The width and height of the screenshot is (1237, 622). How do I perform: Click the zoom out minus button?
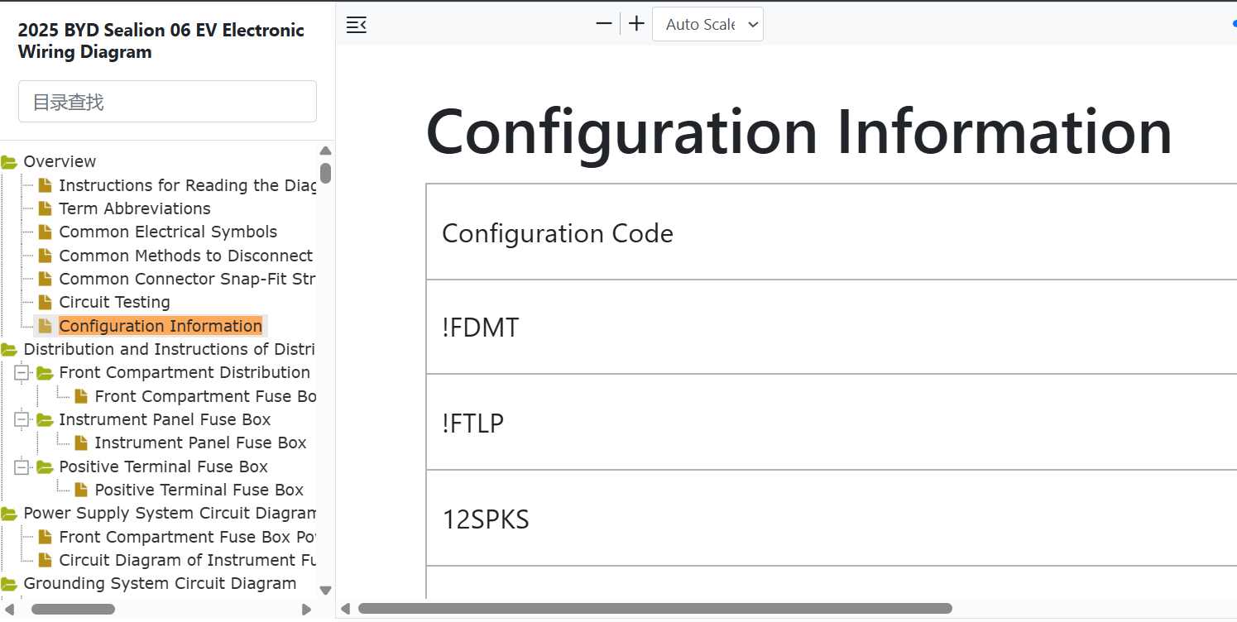(x=604, y=24)
